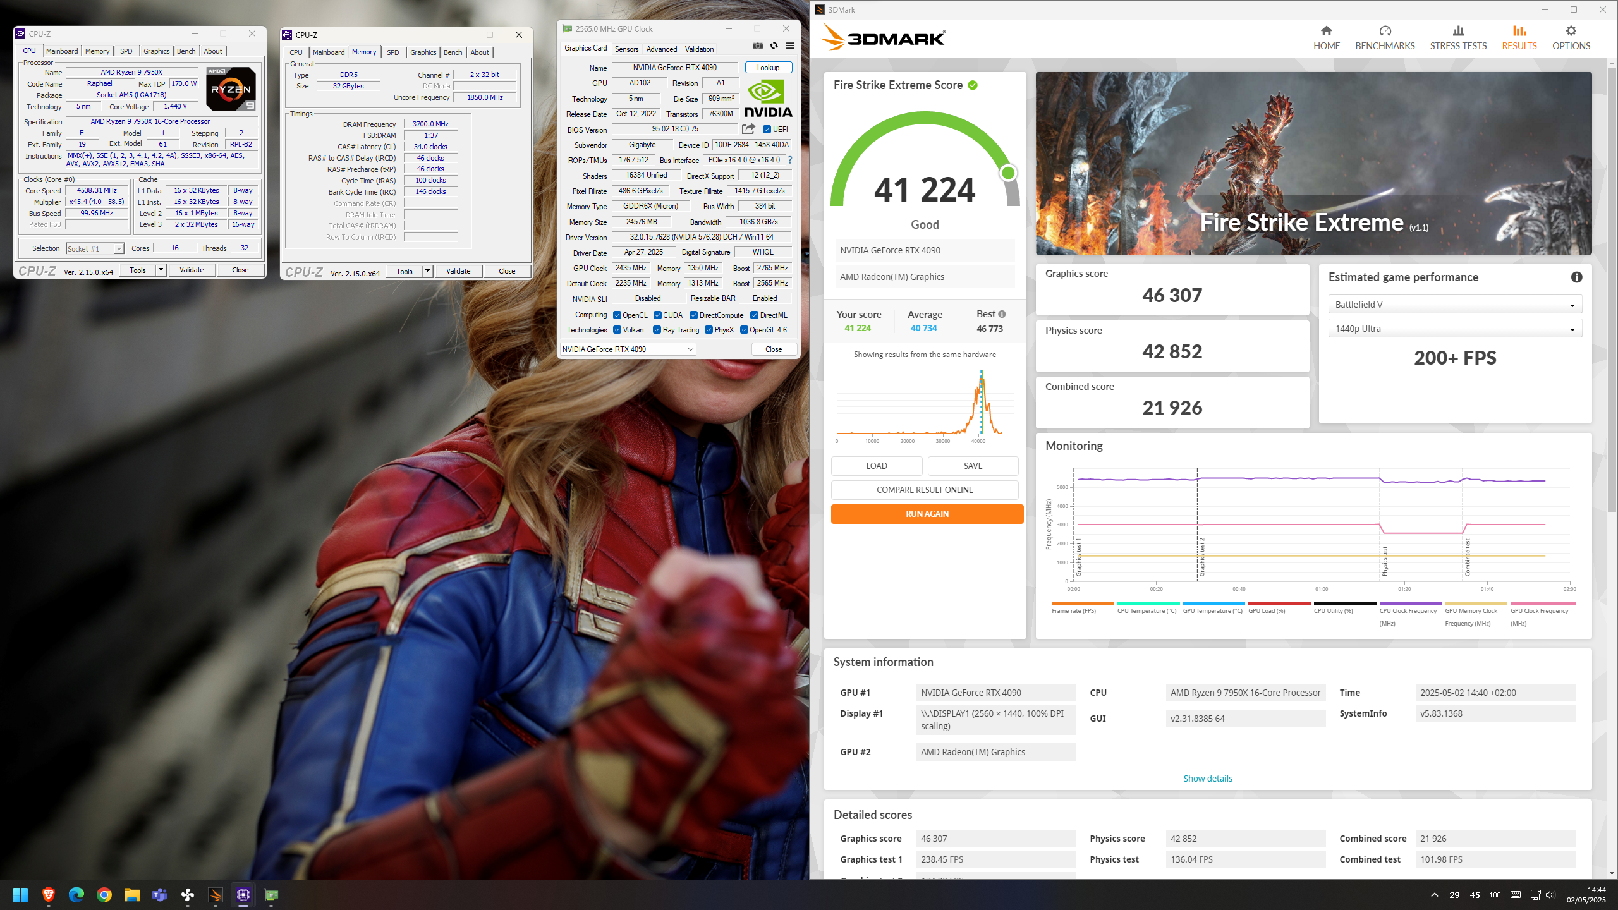Refresh GPU-Z with the refresh icon
The width and height of the screenshot is (1618, 910).
click(774, 45)
